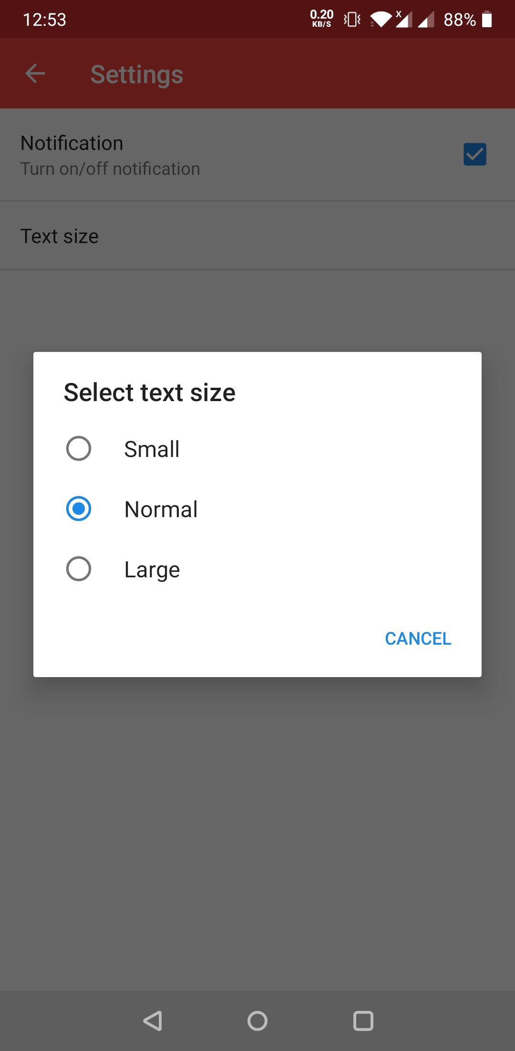Choose the Large text label
Image resolution: width=515 pixels, height=1051 pixels.
click(x=152, y=570)
